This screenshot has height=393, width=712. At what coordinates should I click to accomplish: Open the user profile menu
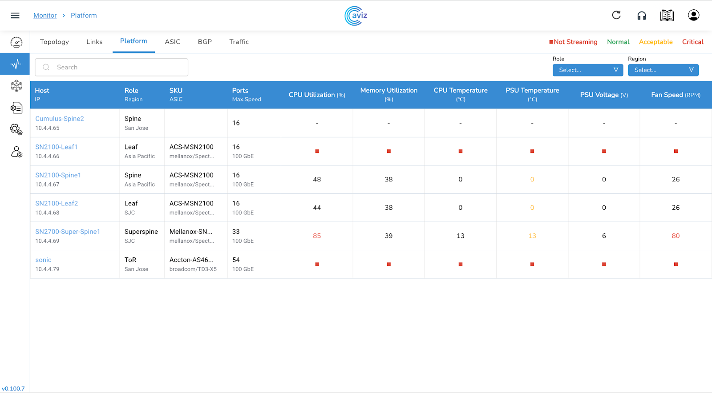coord(693,15)
